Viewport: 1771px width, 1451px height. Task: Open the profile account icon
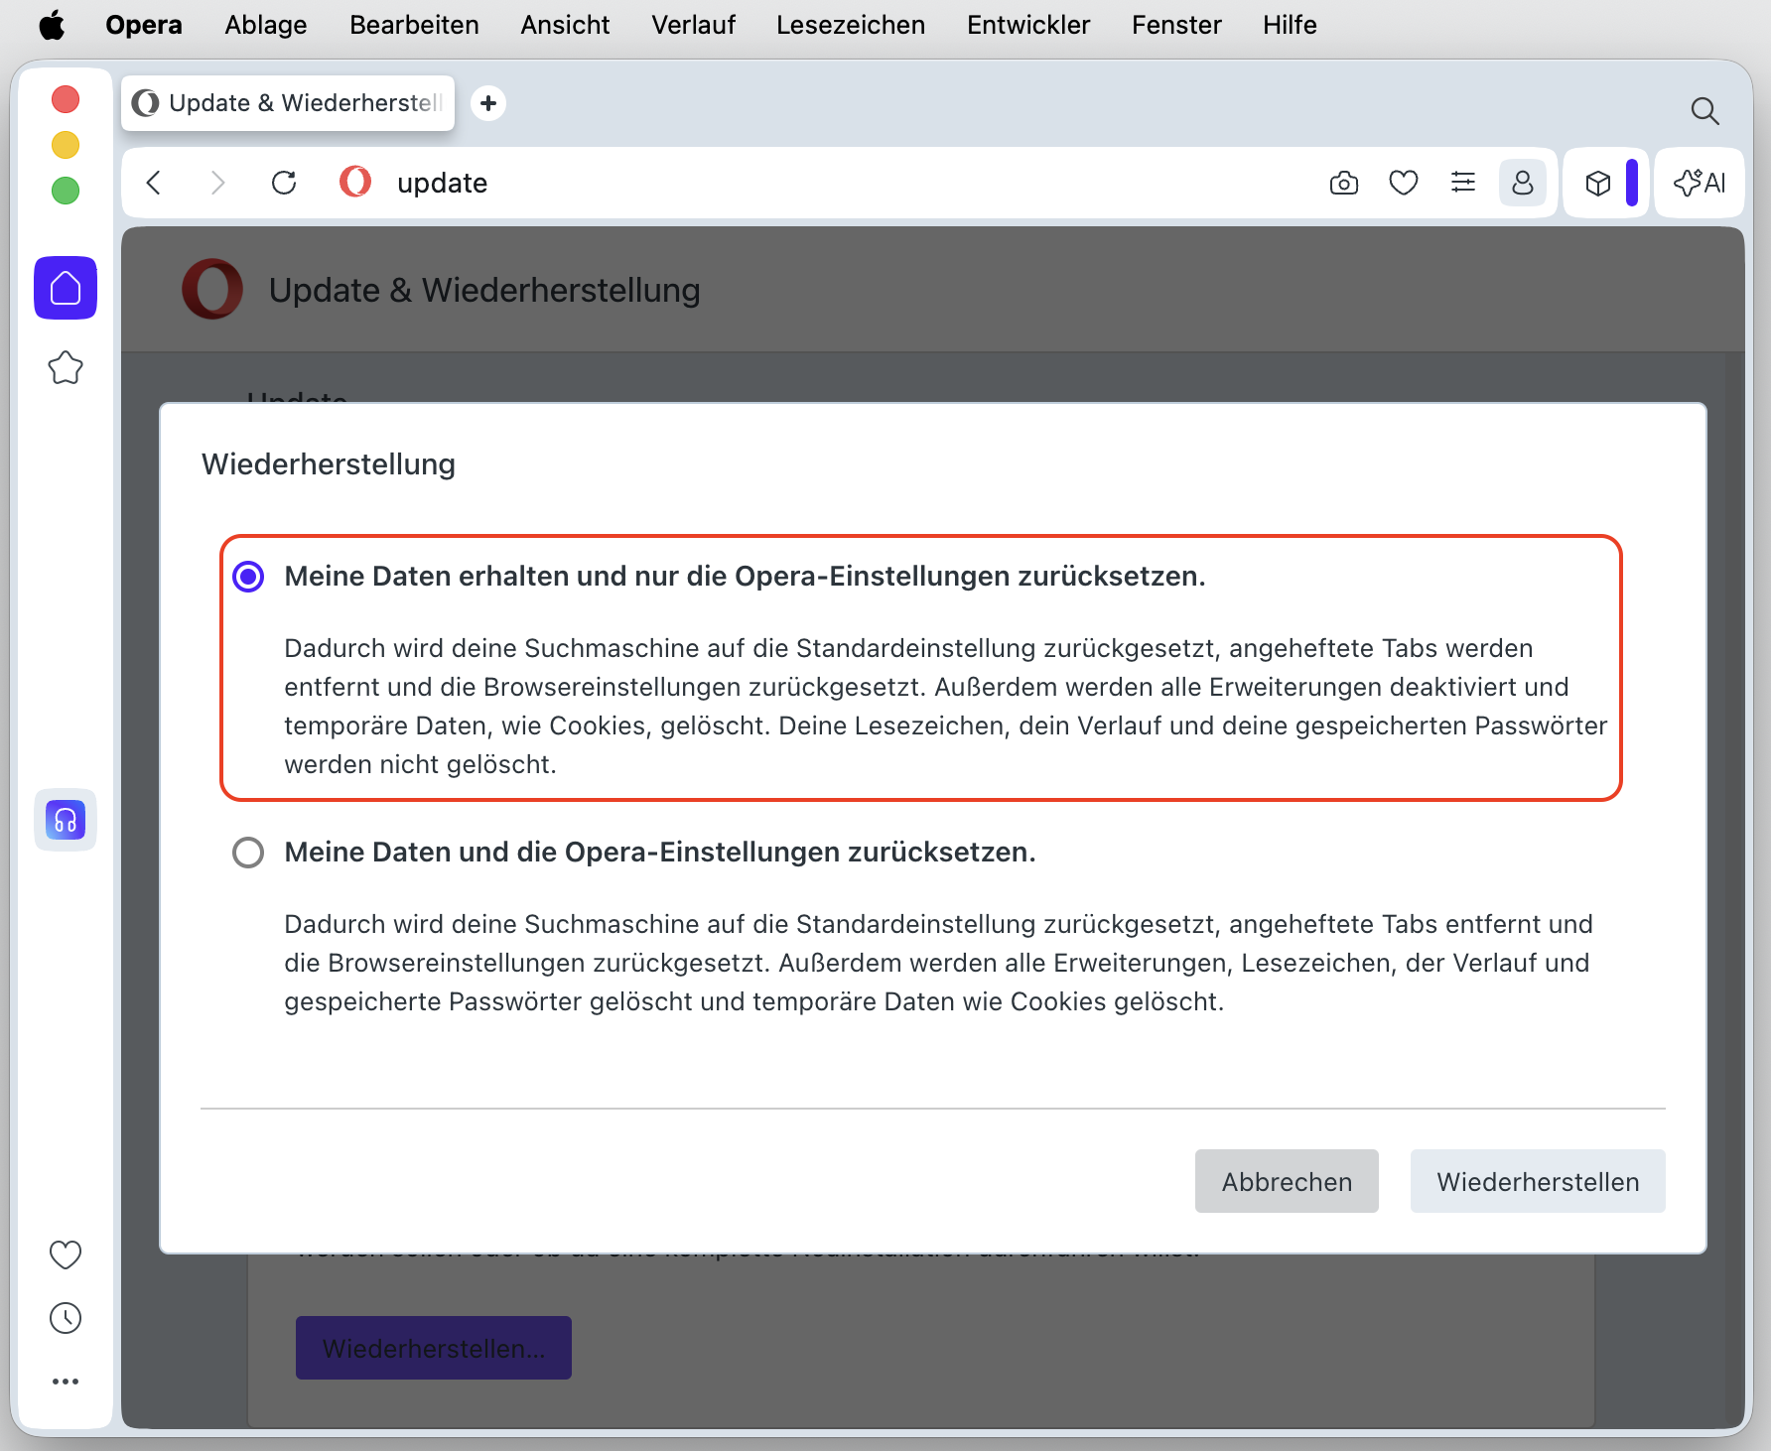coord(1523,183)
